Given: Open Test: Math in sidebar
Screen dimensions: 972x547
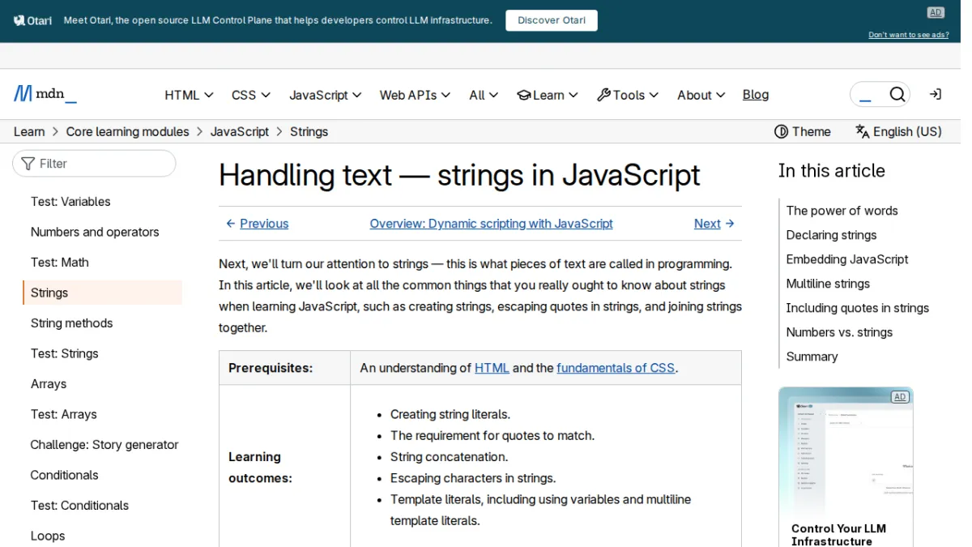Looking at the screenshot, I should pos(60,263).
